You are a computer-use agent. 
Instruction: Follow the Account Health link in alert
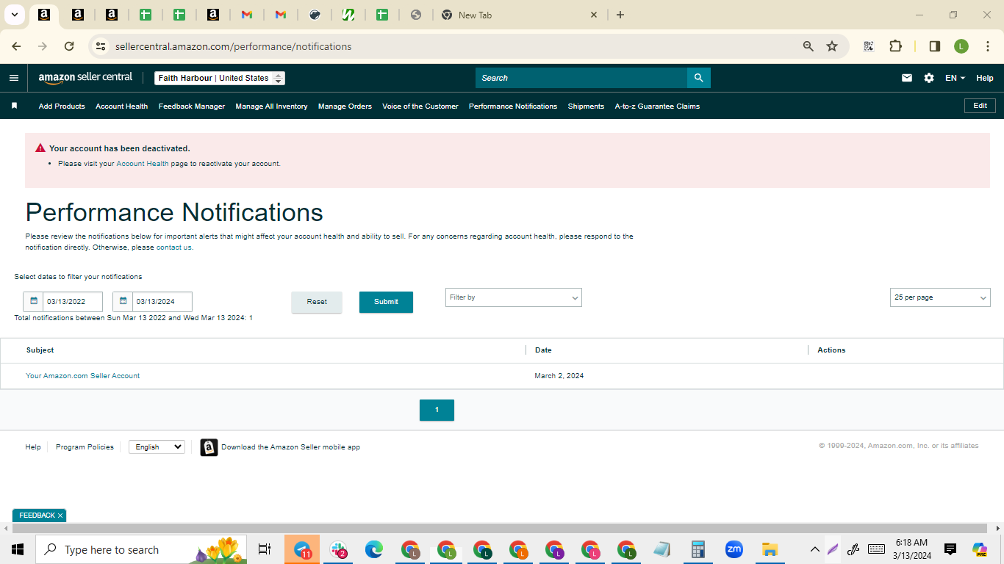coord(143,164)
